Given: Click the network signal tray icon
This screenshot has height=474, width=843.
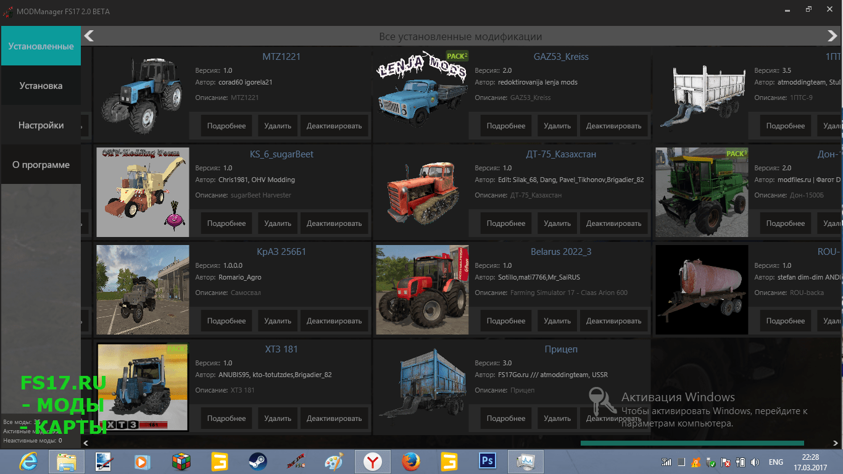Looking at the screenshot, I should (x=667, y=462).
